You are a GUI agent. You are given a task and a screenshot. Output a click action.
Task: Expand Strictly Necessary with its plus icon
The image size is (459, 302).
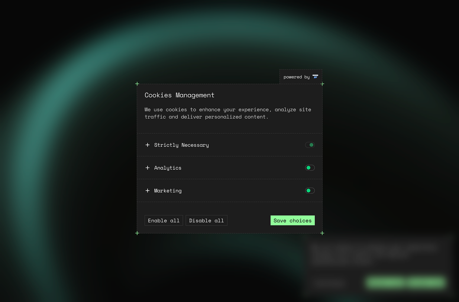click(148, 145)
